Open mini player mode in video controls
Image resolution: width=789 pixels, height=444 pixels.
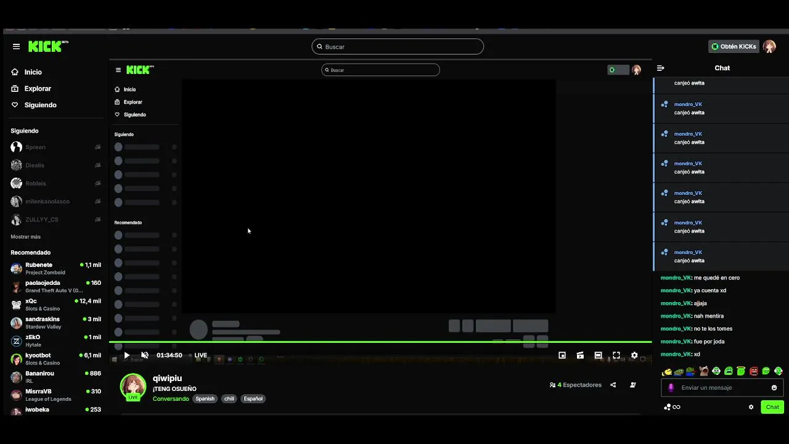coord(562,355)
